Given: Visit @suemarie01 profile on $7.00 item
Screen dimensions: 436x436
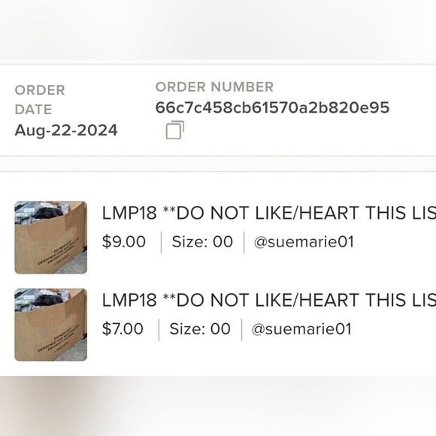Looking at the screenshot, I should 301,329.
